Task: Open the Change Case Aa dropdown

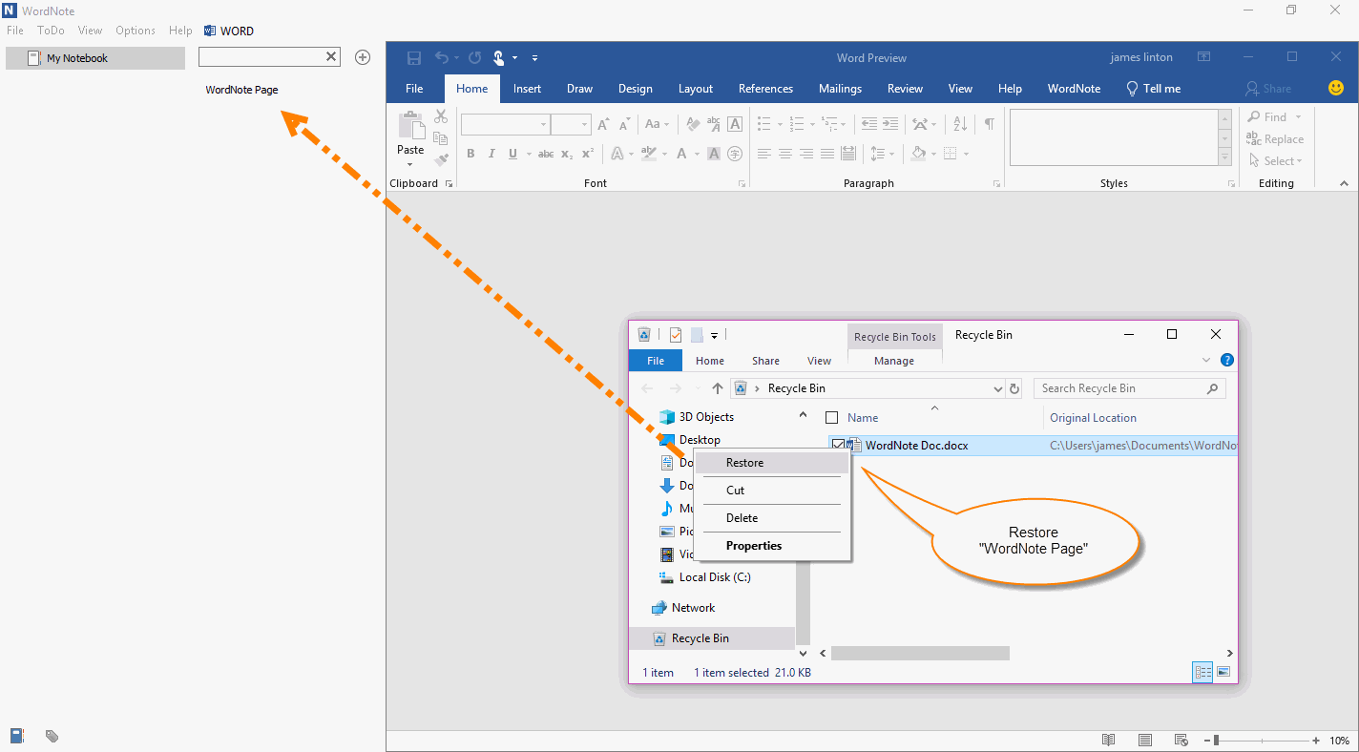Action: pyautogui.click(x=658, y=124)
